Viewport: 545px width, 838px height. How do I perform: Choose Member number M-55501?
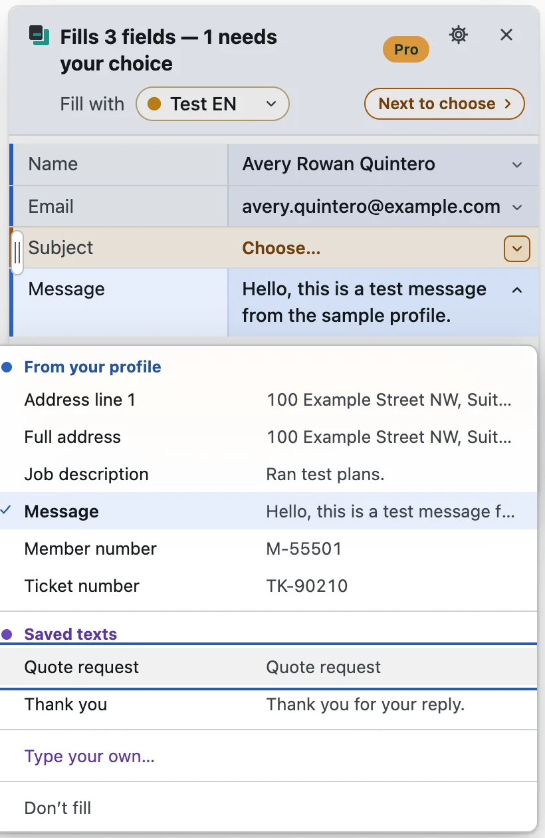269,549
